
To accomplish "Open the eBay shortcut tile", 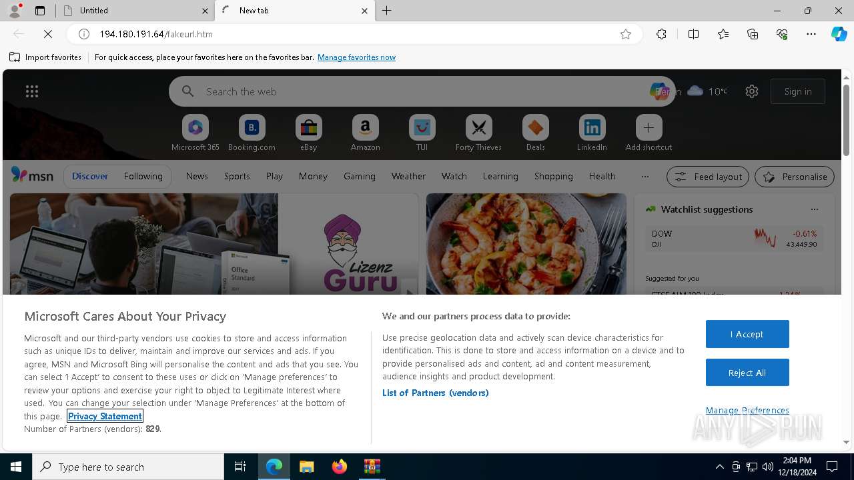I will (x=308, y=133).
